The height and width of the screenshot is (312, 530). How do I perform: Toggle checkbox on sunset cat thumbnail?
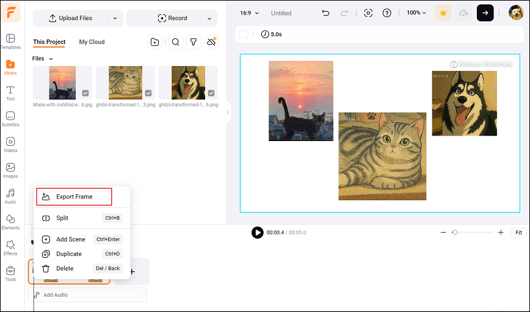point(85,93)
